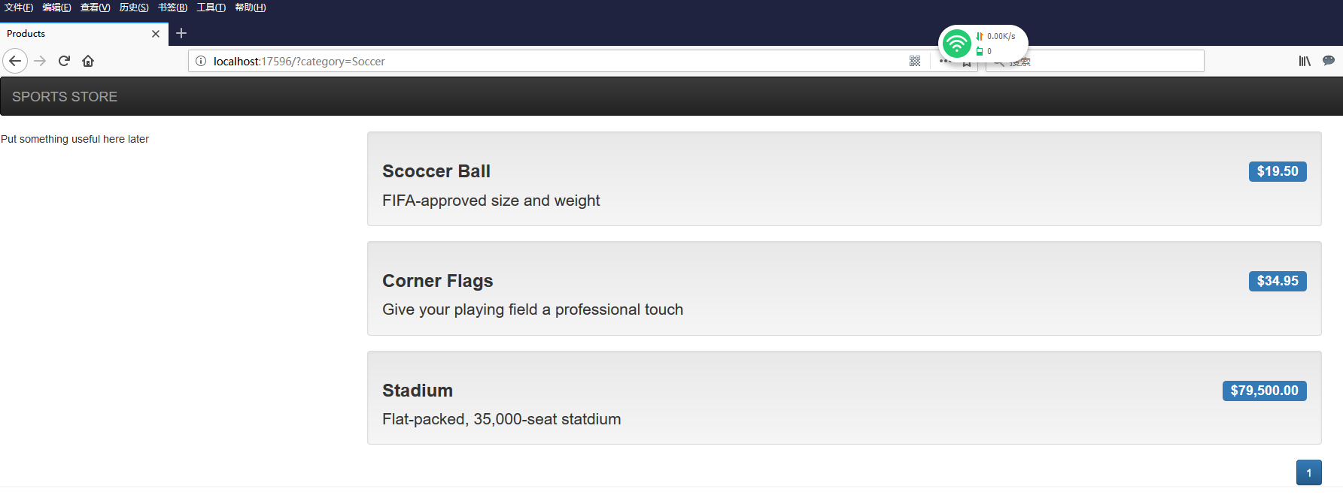Open the browser home page icon

tap(88, 61)
